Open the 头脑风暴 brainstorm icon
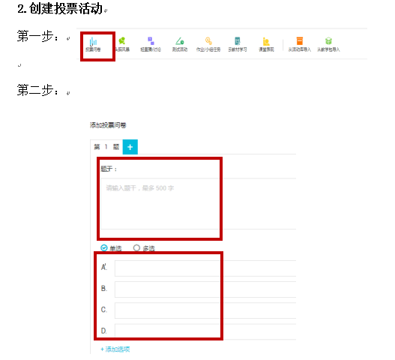Screen dimensions: 395x360 pos(122,40)
